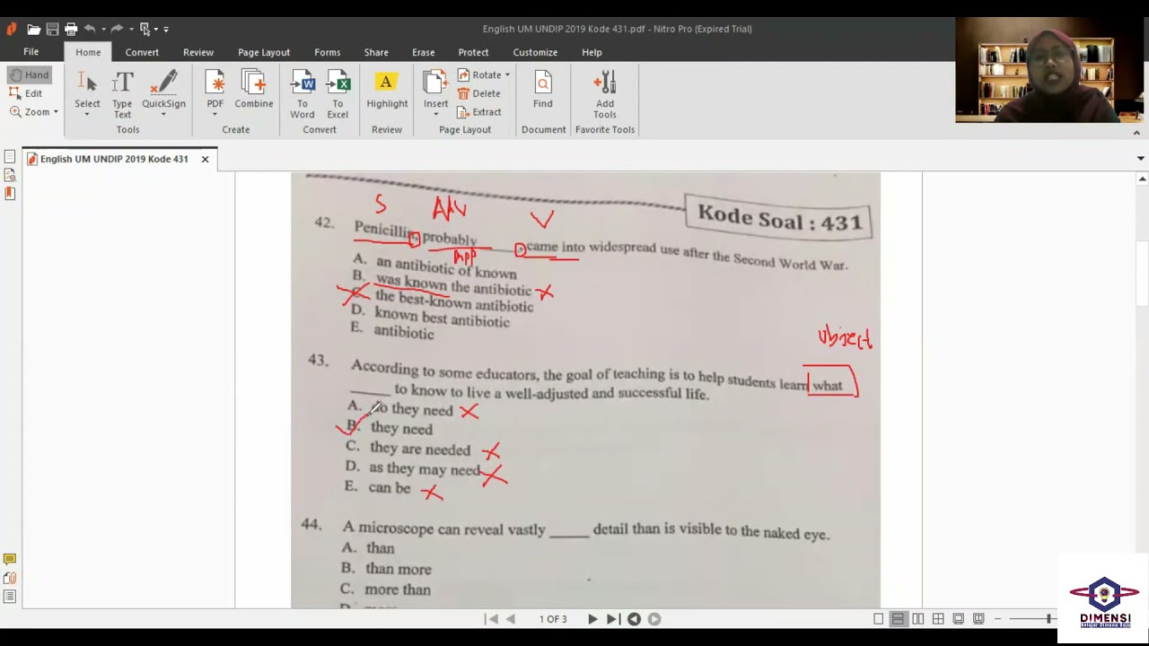Open the search panel in the sidebar
This screenshot has width=1149, height=646.
[x=10, y=176]
